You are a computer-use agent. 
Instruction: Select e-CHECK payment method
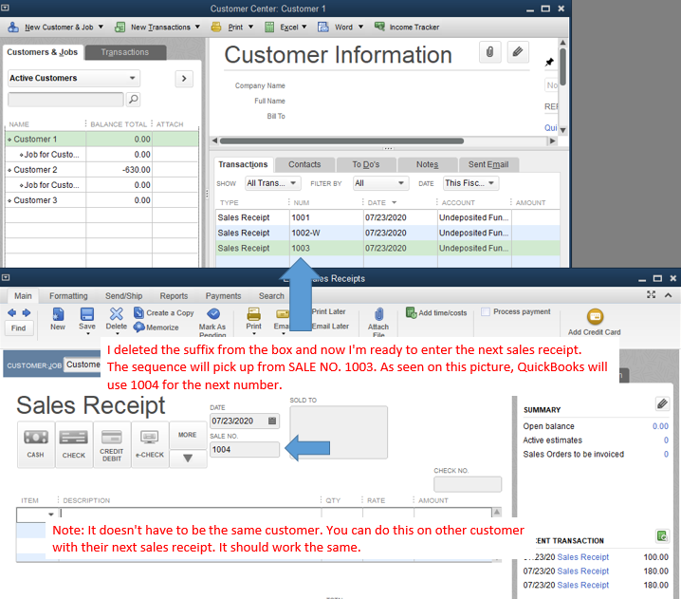point(150,444)
